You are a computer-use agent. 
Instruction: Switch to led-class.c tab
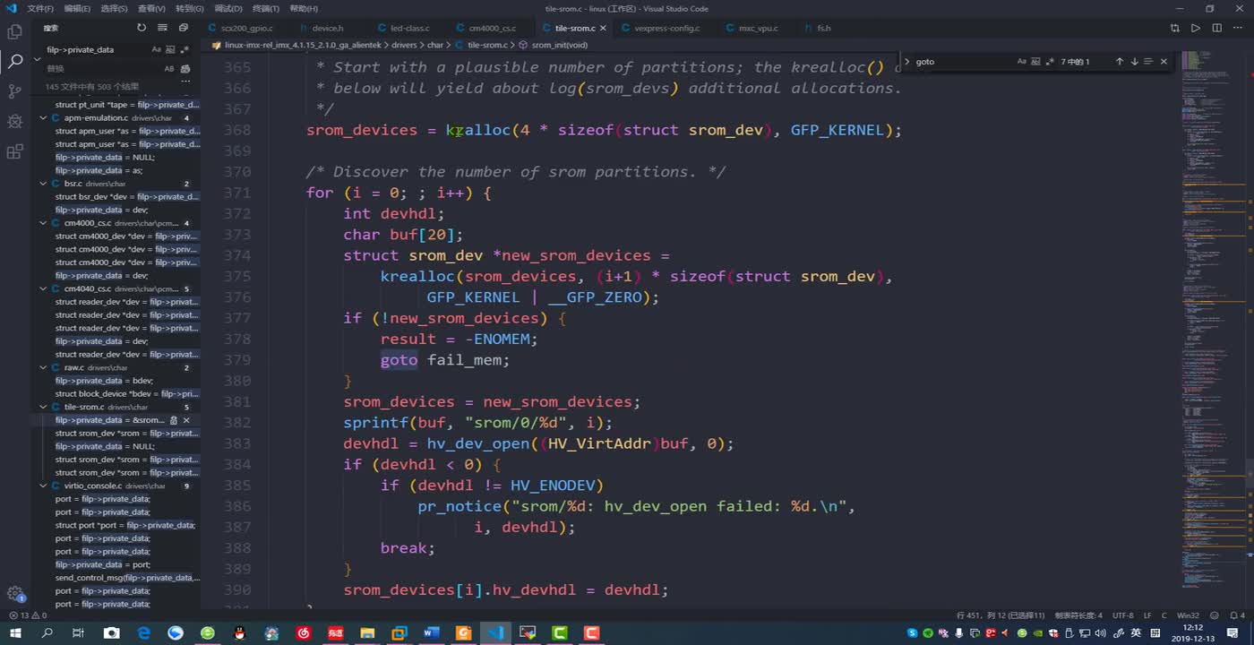pos(409,29)
